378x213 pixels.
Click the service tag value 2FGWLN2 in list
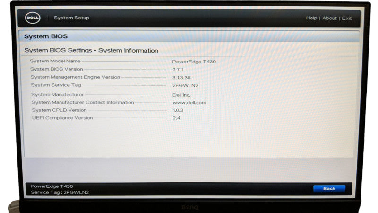[x=185, y=86]
